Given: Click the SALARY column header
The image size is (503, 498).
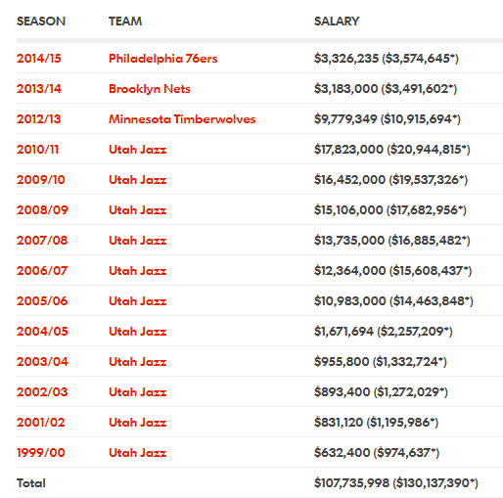Looking at the screenshot, I should (x=337, y=22).
